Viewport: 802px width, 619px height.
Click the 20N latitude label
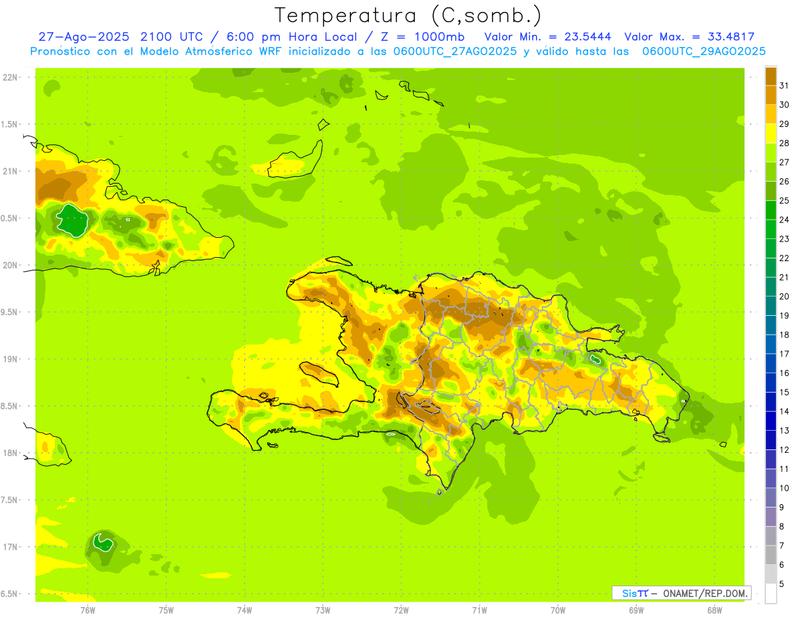tap(9, 265)
